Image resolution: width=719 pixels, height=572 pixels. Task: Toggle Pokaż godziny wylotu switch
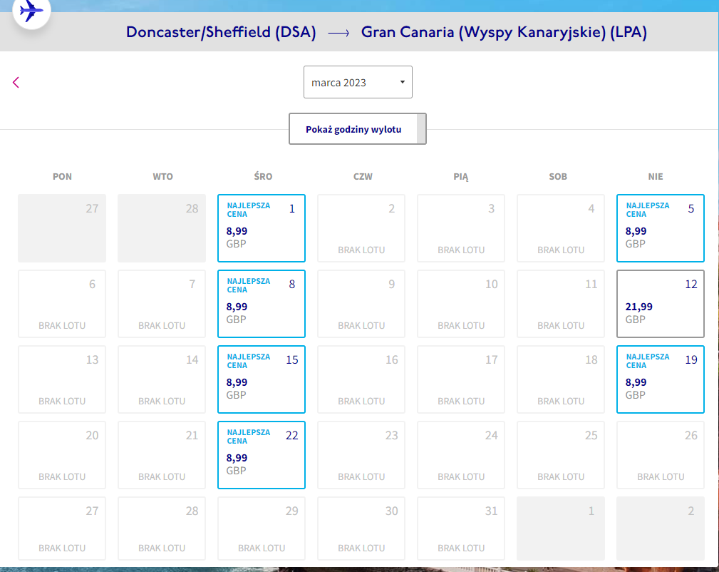tap(358, 129)
